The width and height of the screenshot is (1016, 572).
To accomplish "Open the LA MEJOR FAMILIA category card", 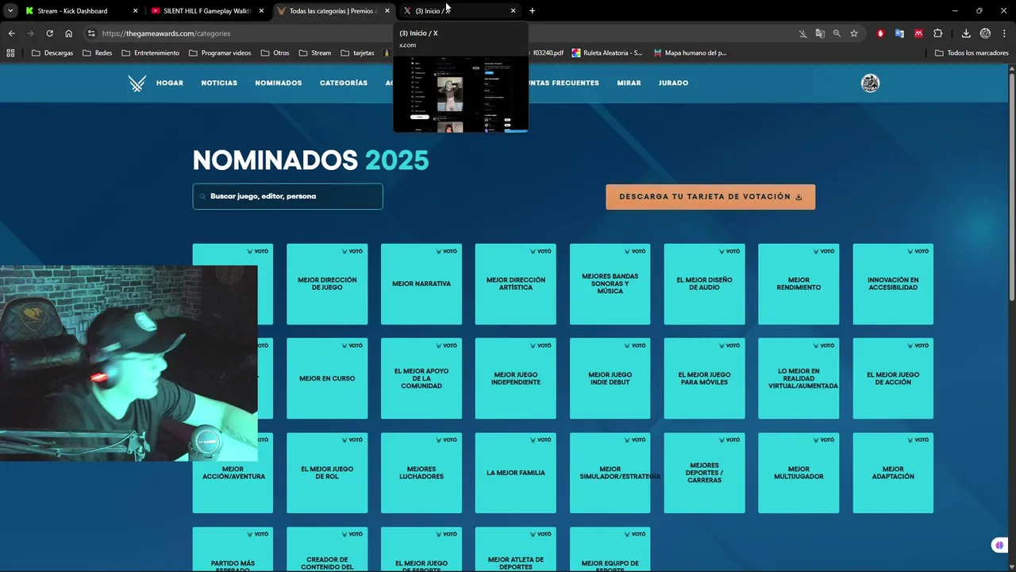I will point(516,473).
